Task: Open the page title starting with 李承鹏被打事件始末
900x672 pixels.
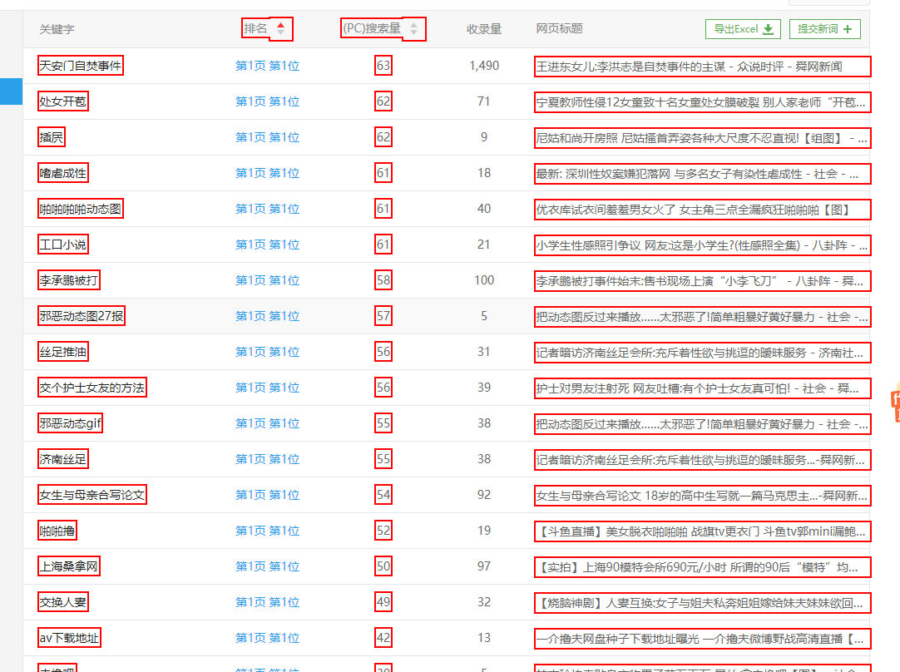Action: tap(701, 281)
